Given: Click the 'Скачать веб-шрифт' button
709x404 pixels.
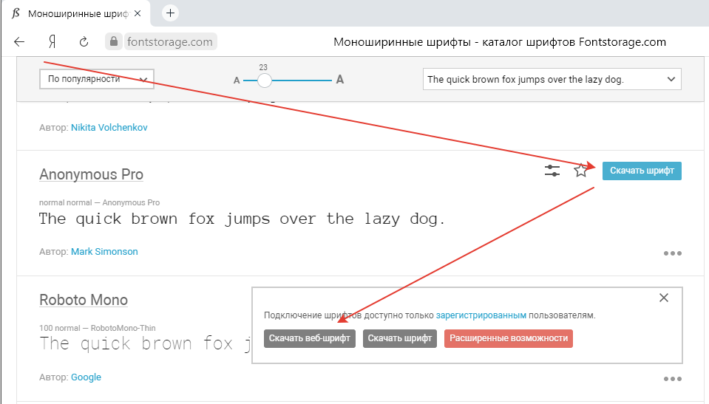Looking at the screenshot, I should pyautogui.click(x=310, y=338).
